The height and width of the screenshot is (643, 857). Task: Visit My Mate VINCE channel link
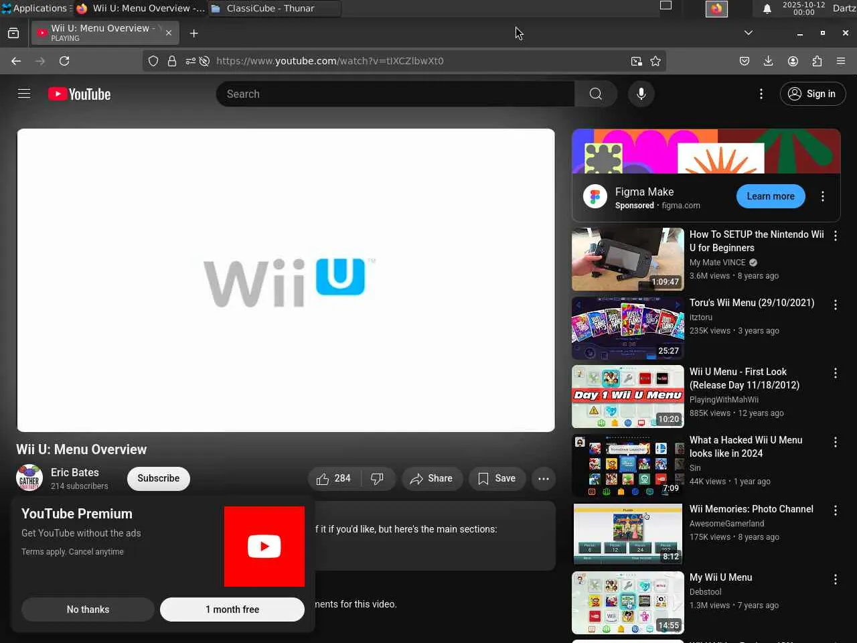[x=717, y=263]
